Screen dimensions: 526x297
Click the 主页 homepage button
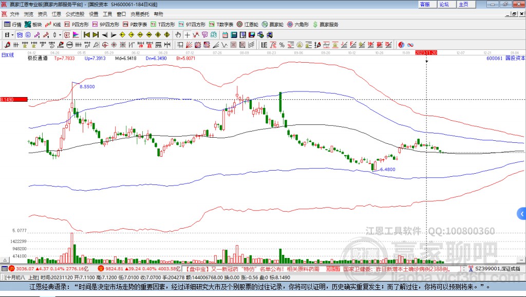click(x=466, y=4)
